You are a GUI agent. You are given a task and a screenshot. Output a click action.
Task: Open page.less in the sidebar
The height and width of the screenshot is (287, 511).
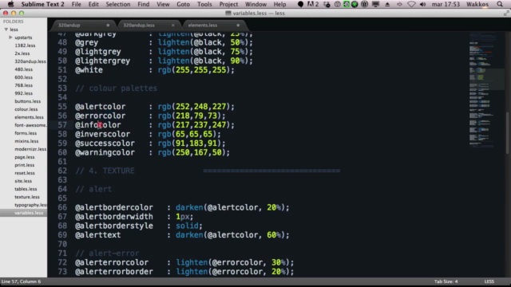pos(25,157)
